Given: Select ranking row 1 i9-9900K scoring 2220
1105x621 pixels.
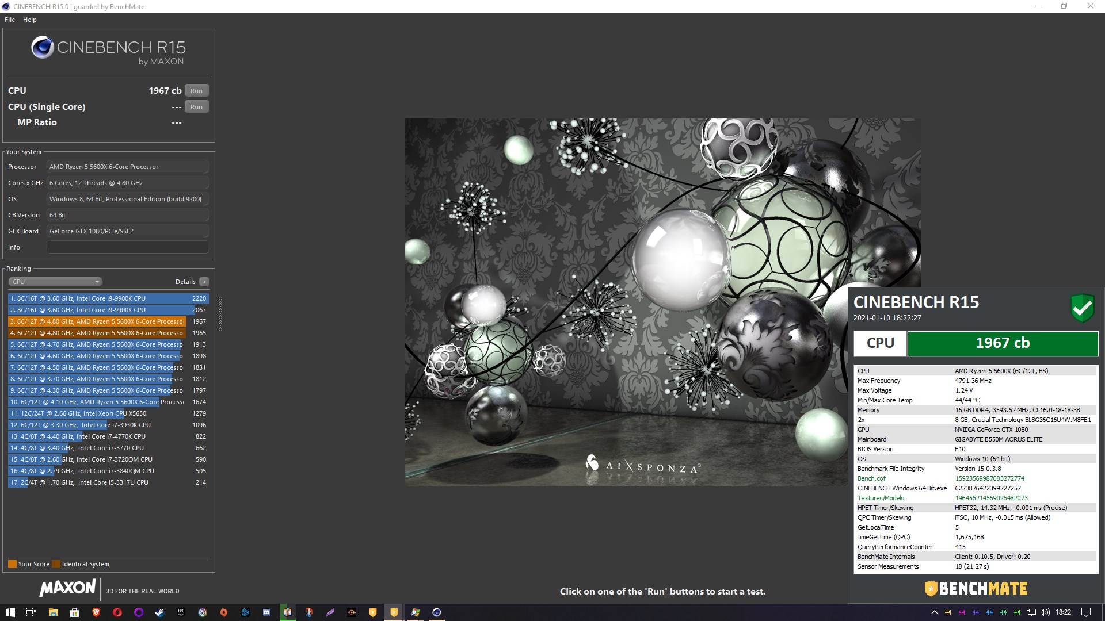Looking at the screenshot, I should pyautogui.click(x=108, y=298).
